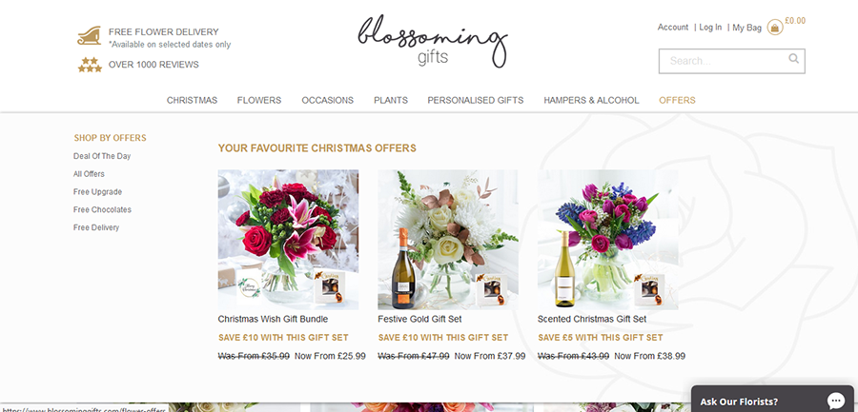The width and height of the screenshot is (858, 412).
Task: Open the Ask Our Florists chat bubble
Action: [x=835, y=400]
